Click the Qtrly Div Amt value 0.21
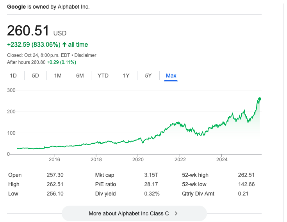This screenshot has height=222, width=287. [x=243, y=194]
